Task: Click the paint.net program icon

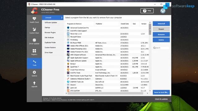Action: coord(68,88)
